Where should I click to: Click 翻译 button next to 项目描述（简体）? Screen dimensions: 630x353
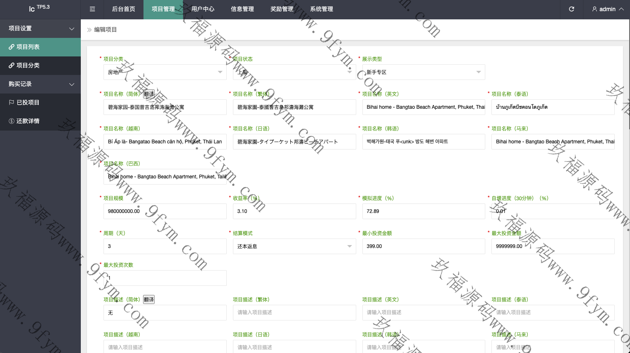pos(149,299)
